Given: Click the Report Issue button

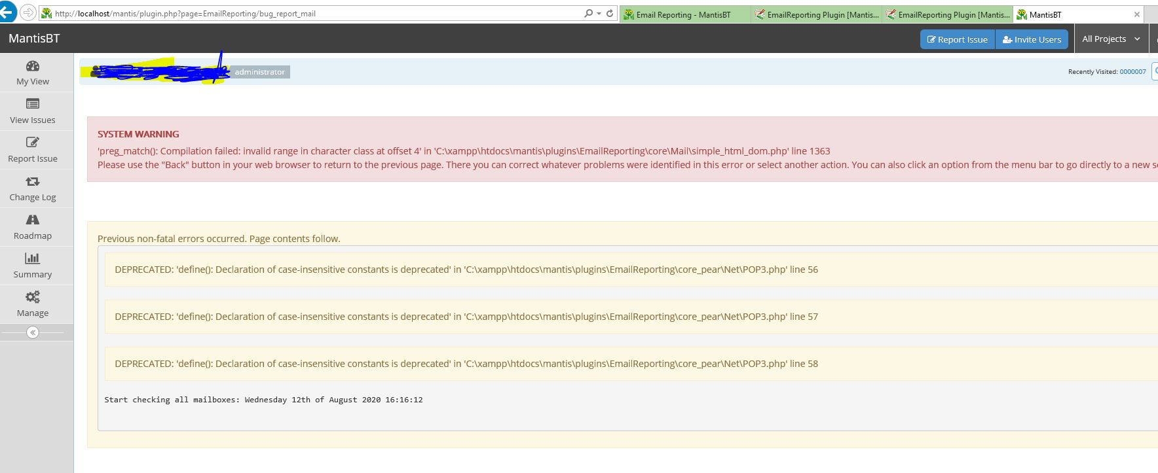Looking at the screenshot, I should pyautogui.click(x=958, y=39).
